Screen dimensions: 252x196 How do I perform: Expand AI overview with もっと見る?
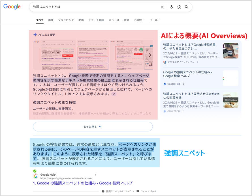93,127
